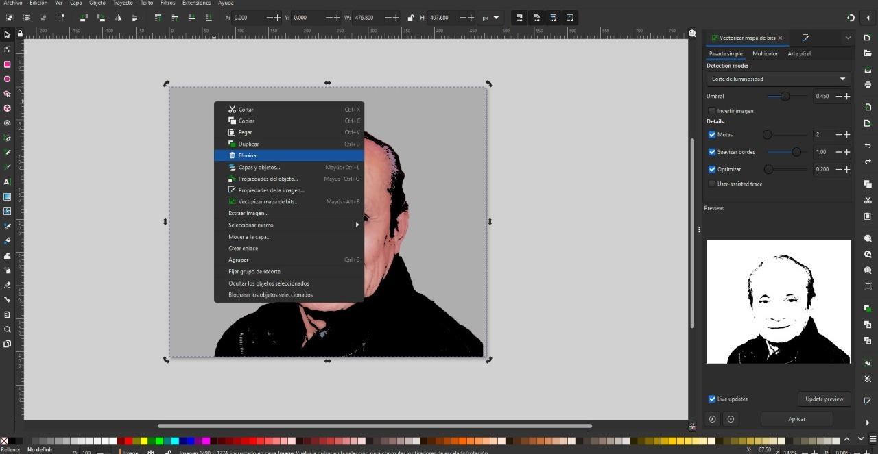Rotate selection 90° clockwise
Screen dimensions: 878x454
pos(101,18)
